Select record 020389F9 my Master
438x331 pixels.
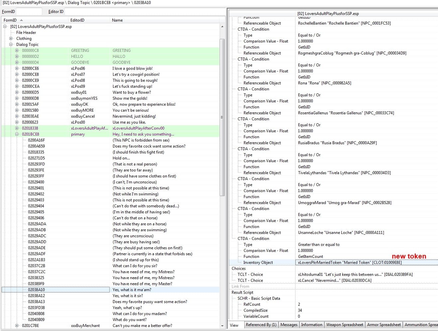(x=110, y=284)
